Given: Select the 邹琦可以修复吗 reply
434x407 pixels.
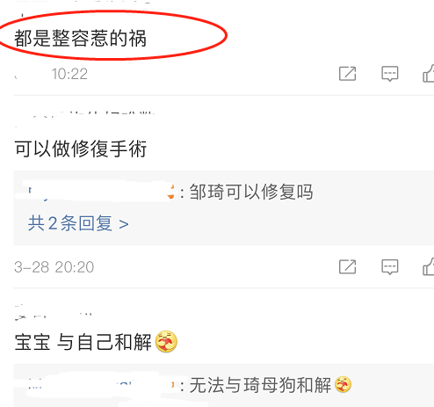Looking at the screenshot, I should pos(251,193).
